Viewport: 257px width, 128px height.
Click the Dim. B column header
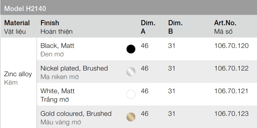pos(175,27)
